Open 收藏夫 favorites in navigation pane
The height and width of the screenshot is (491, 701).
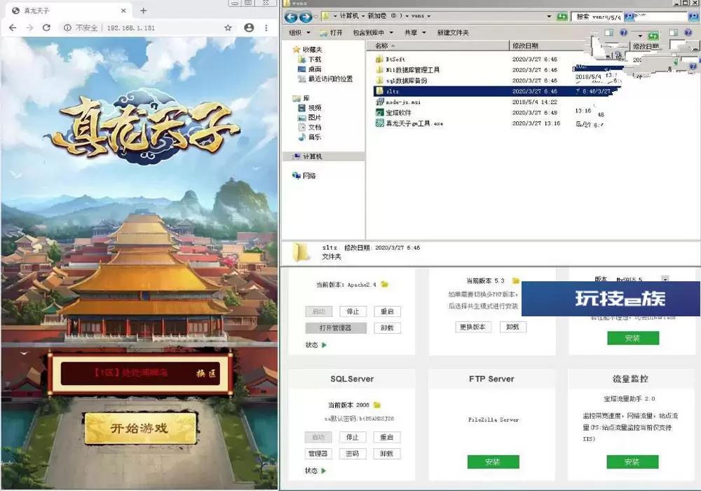307,50
